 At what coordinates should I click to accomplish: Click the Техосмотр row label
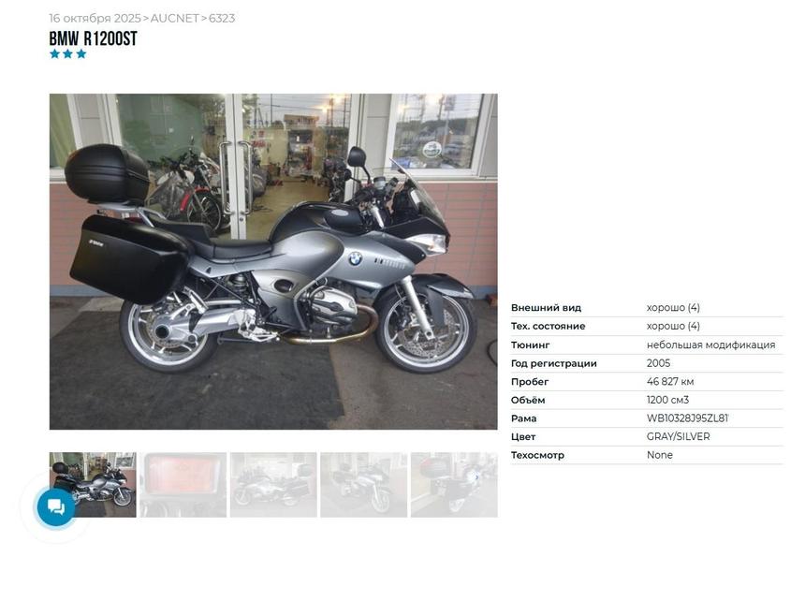537,455
